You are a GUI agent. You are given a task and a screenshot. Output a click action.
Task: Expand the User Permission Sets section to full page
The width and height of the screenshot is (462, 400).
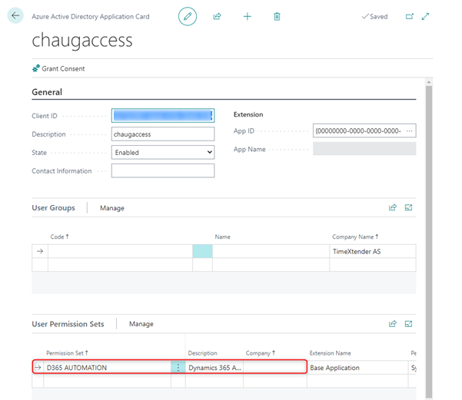tap(409, 324)
